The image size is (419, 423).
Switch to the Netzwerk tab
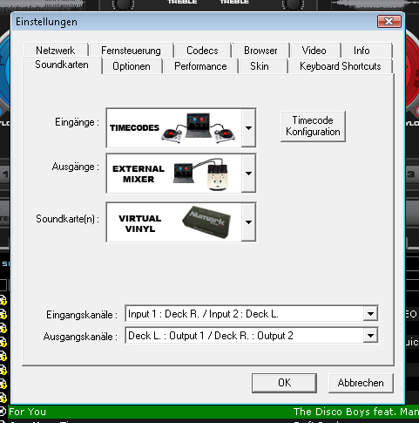point(56,51)
